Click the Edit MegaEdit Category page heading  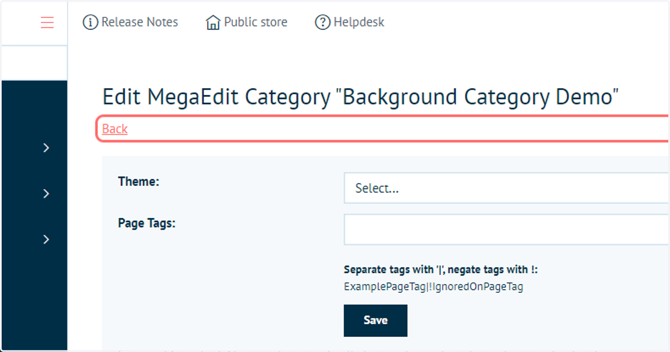coord(361,97)
